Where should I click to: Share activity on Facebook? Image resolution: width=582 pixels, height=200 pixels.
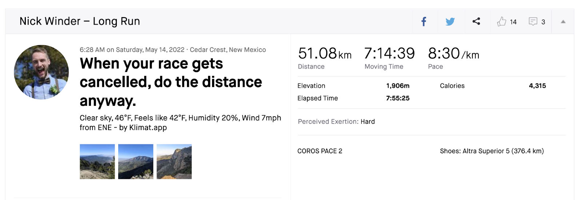tap(424, 22)
